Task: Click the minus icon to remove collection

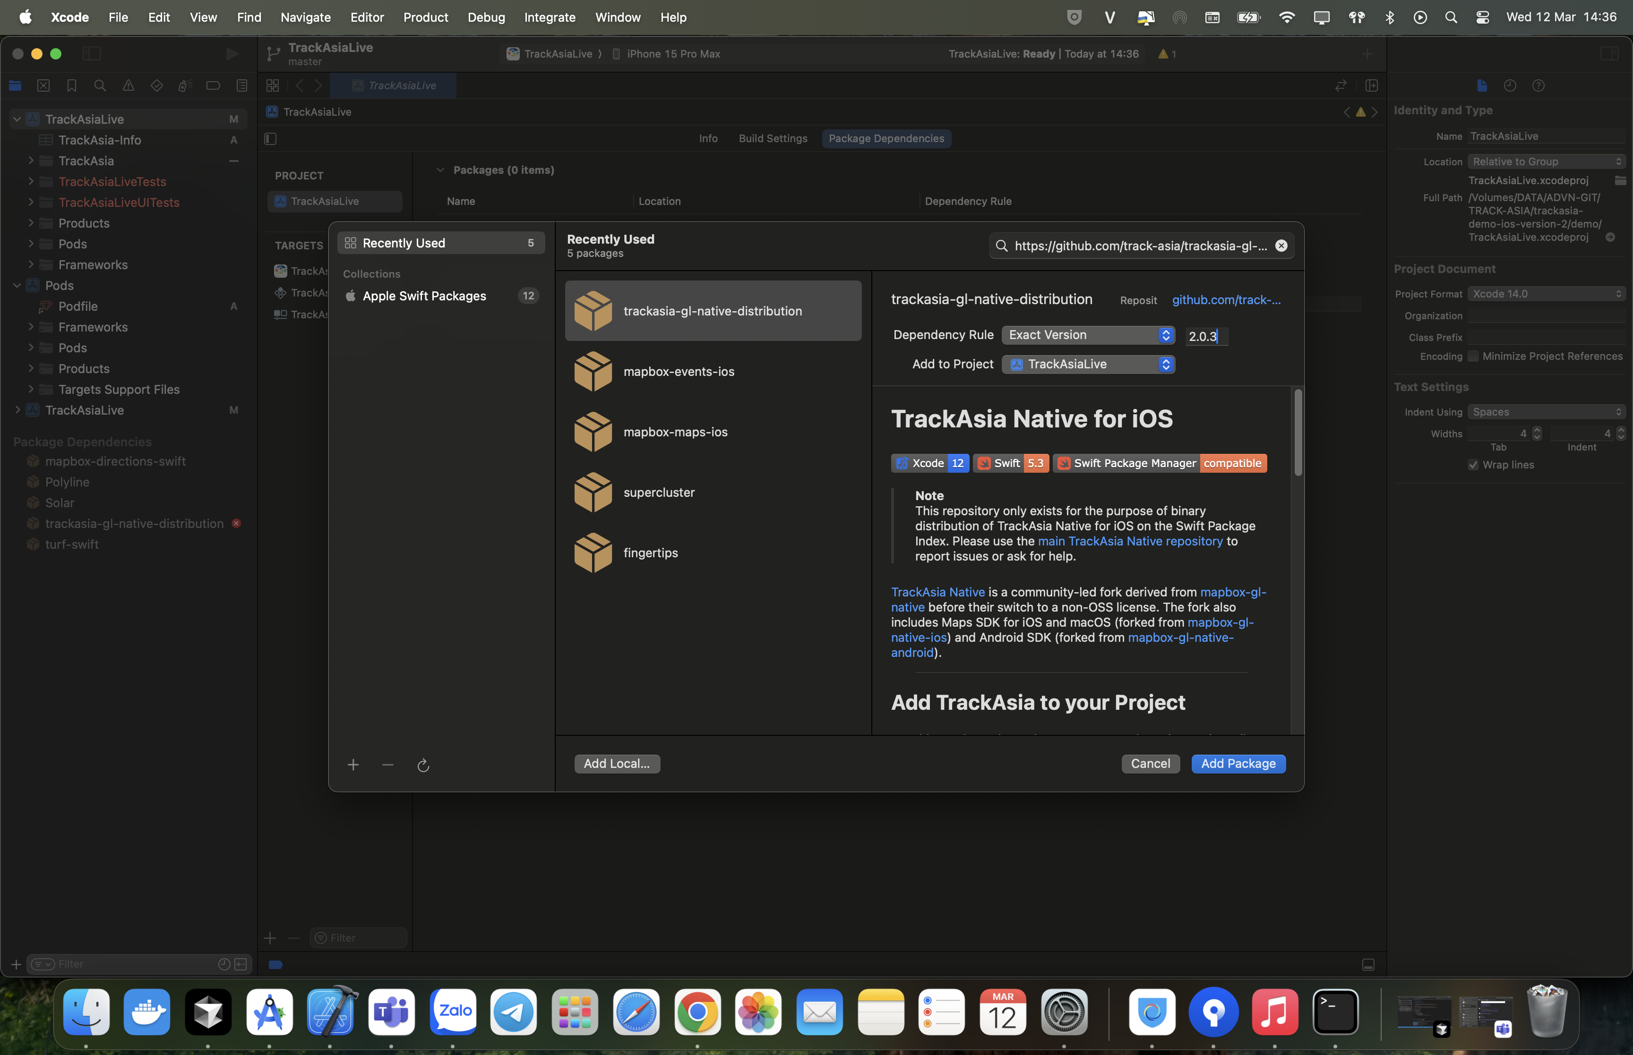Action: point(388,765)
